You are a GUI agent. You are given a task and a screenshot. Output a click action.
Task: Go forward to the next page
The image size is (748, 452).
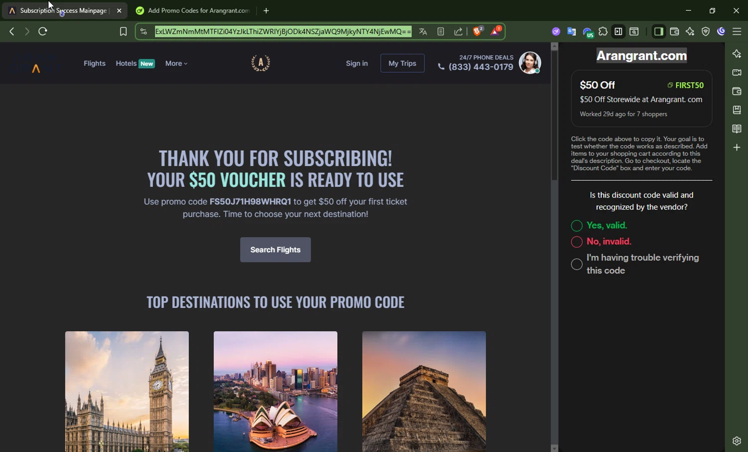pyautogui.click(x=27, y=31)
